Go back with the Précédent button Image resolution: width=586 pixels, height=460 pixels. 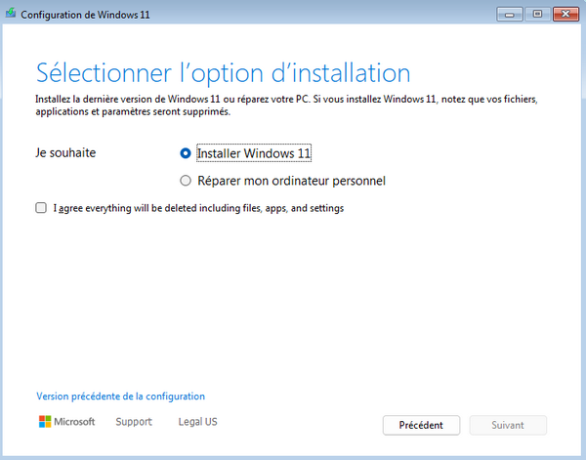(421, 425)
